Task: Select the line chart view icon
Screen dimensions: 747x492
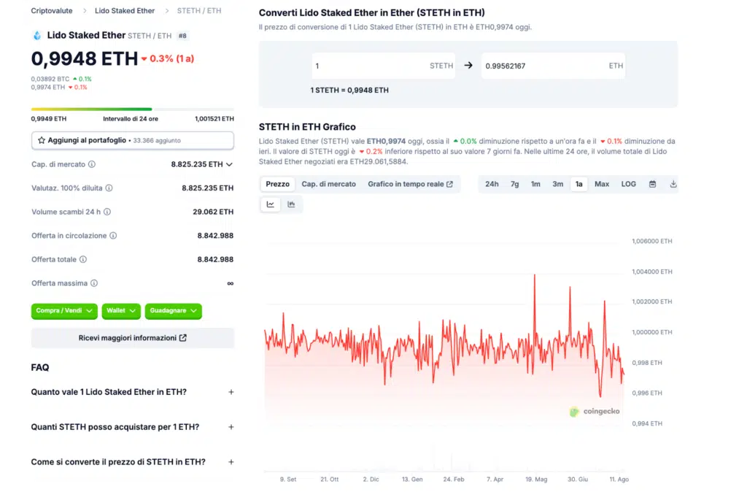Action: coord(271,204)
